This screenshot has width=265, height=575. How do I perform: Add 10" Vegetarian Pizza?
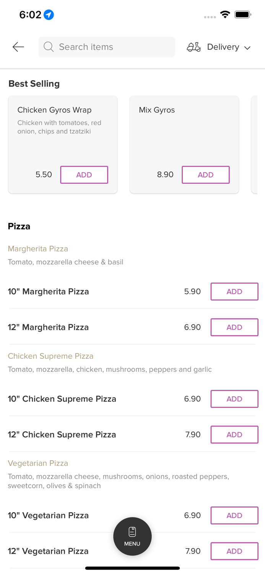point(234,516)
